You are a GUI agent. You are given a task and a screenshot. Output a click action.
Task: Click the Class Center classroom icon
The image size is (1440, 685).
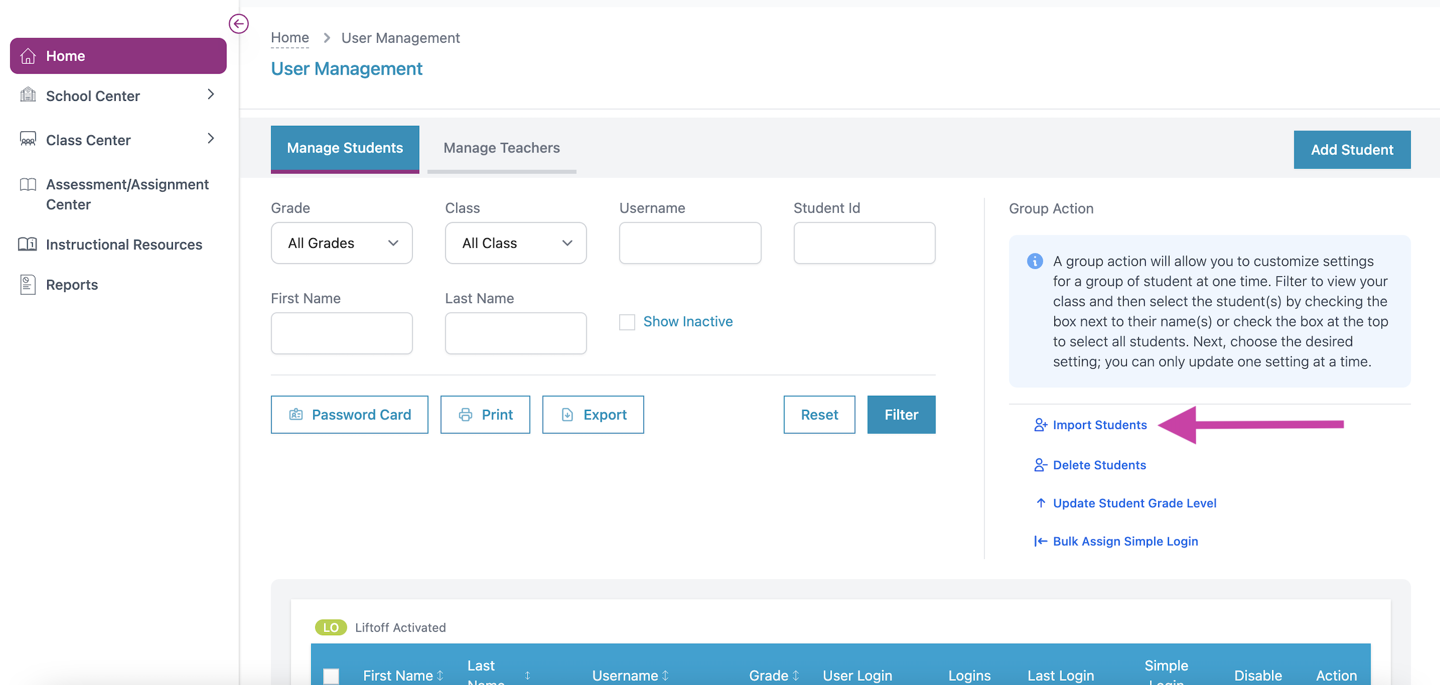tap(28, 139)
